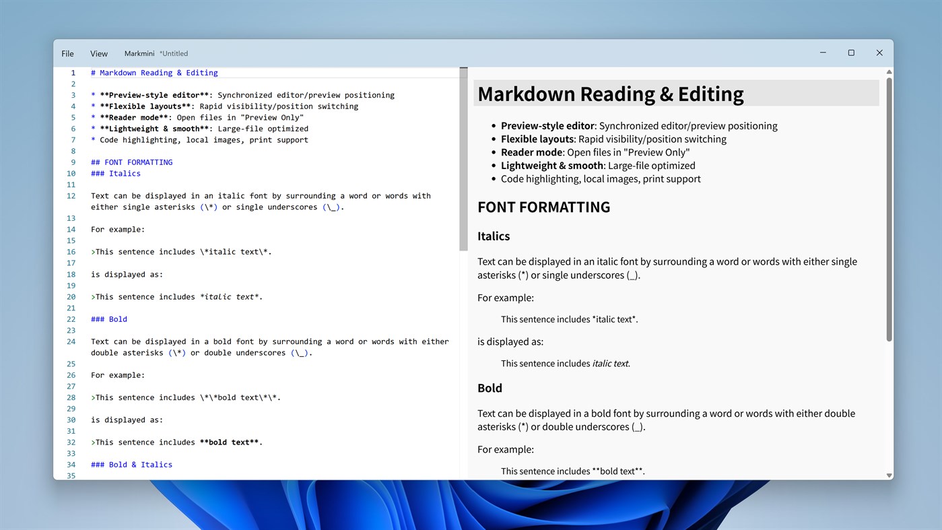Click the preview pane scrollbar thumb
This screenshot has width=942, height=530.
pyautogui.click(x=889, y=202)
